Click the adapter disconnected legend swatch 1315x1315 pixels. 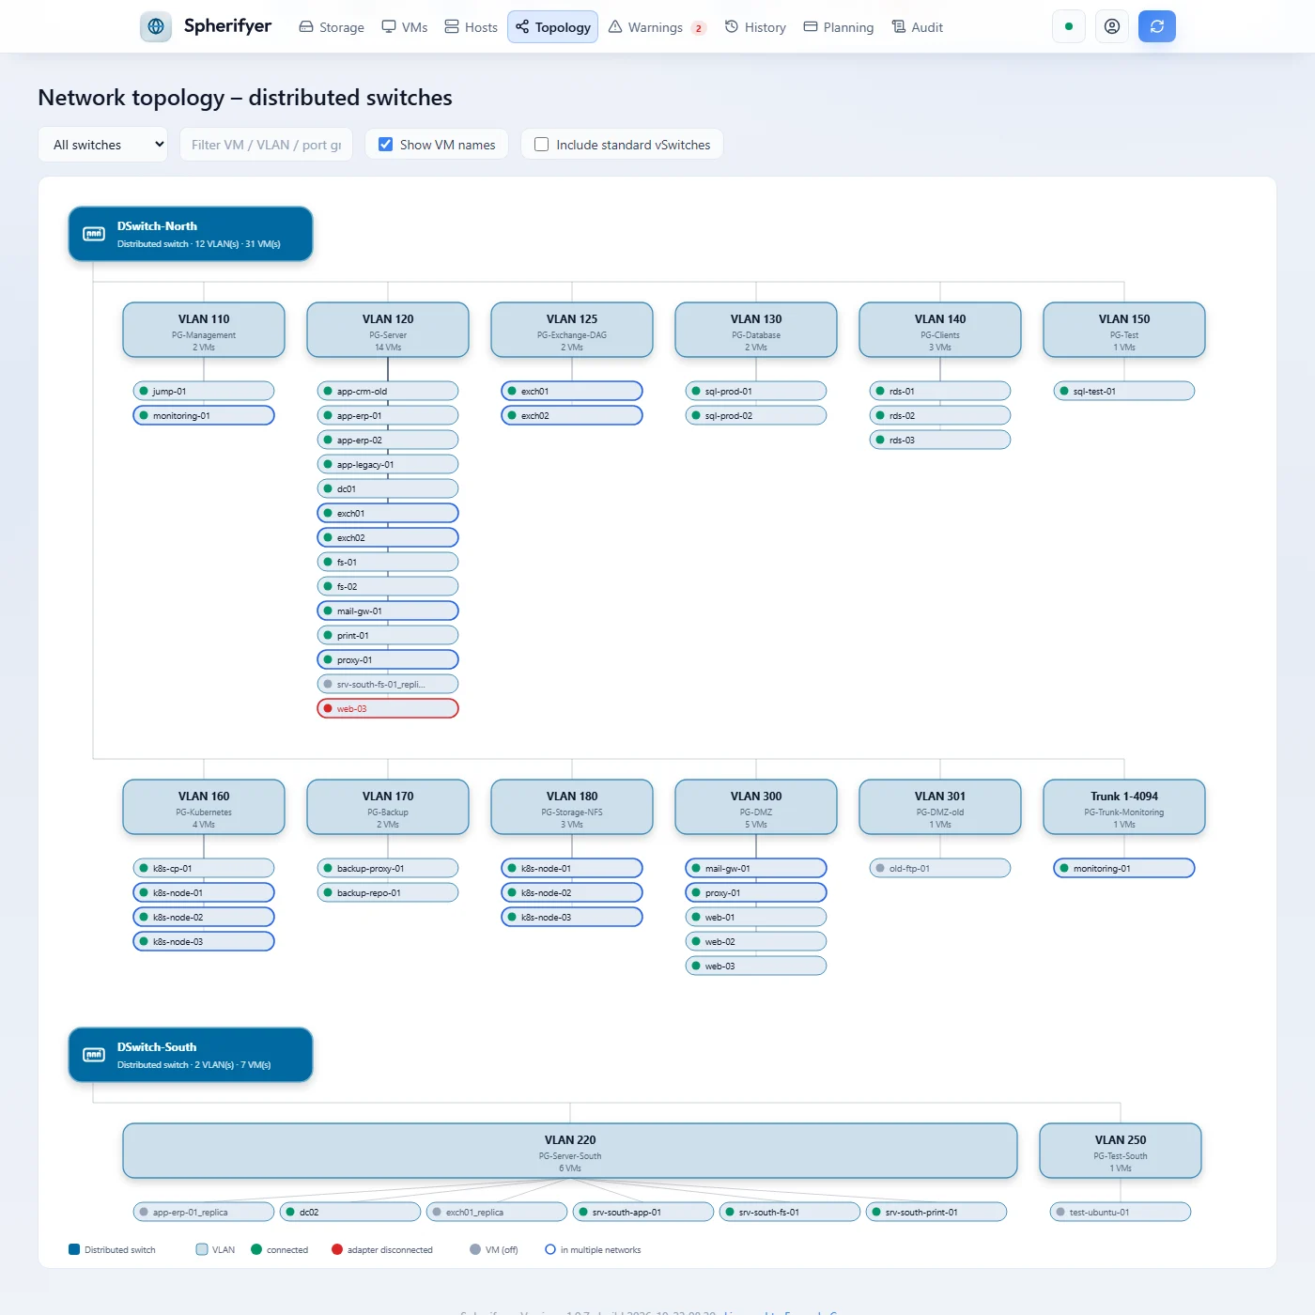click(337, 1249)
